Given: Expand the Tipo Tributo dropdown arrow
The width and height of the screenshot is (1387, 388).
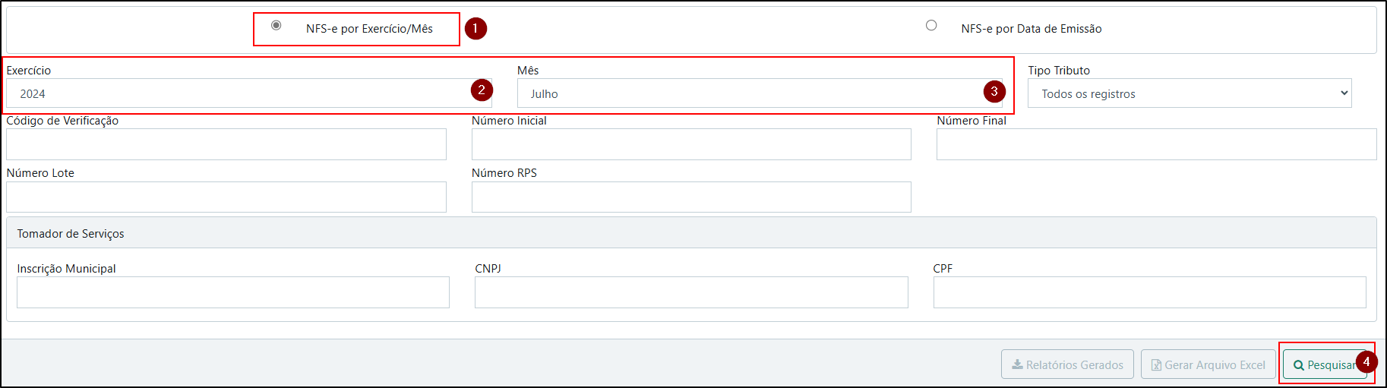Looking at the screenshot, I should point(1344,93).
